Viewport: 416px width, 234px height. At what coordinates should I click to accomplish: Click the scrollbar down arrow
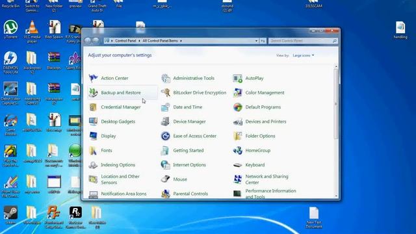[336, 196]
